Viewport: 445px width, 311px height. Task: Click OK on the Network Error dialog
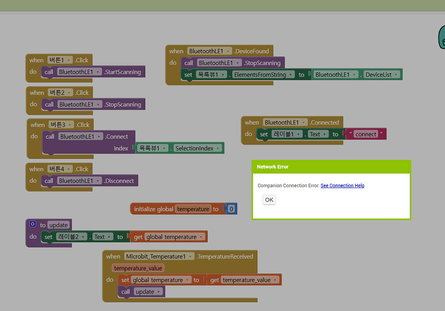click(269, 200)
